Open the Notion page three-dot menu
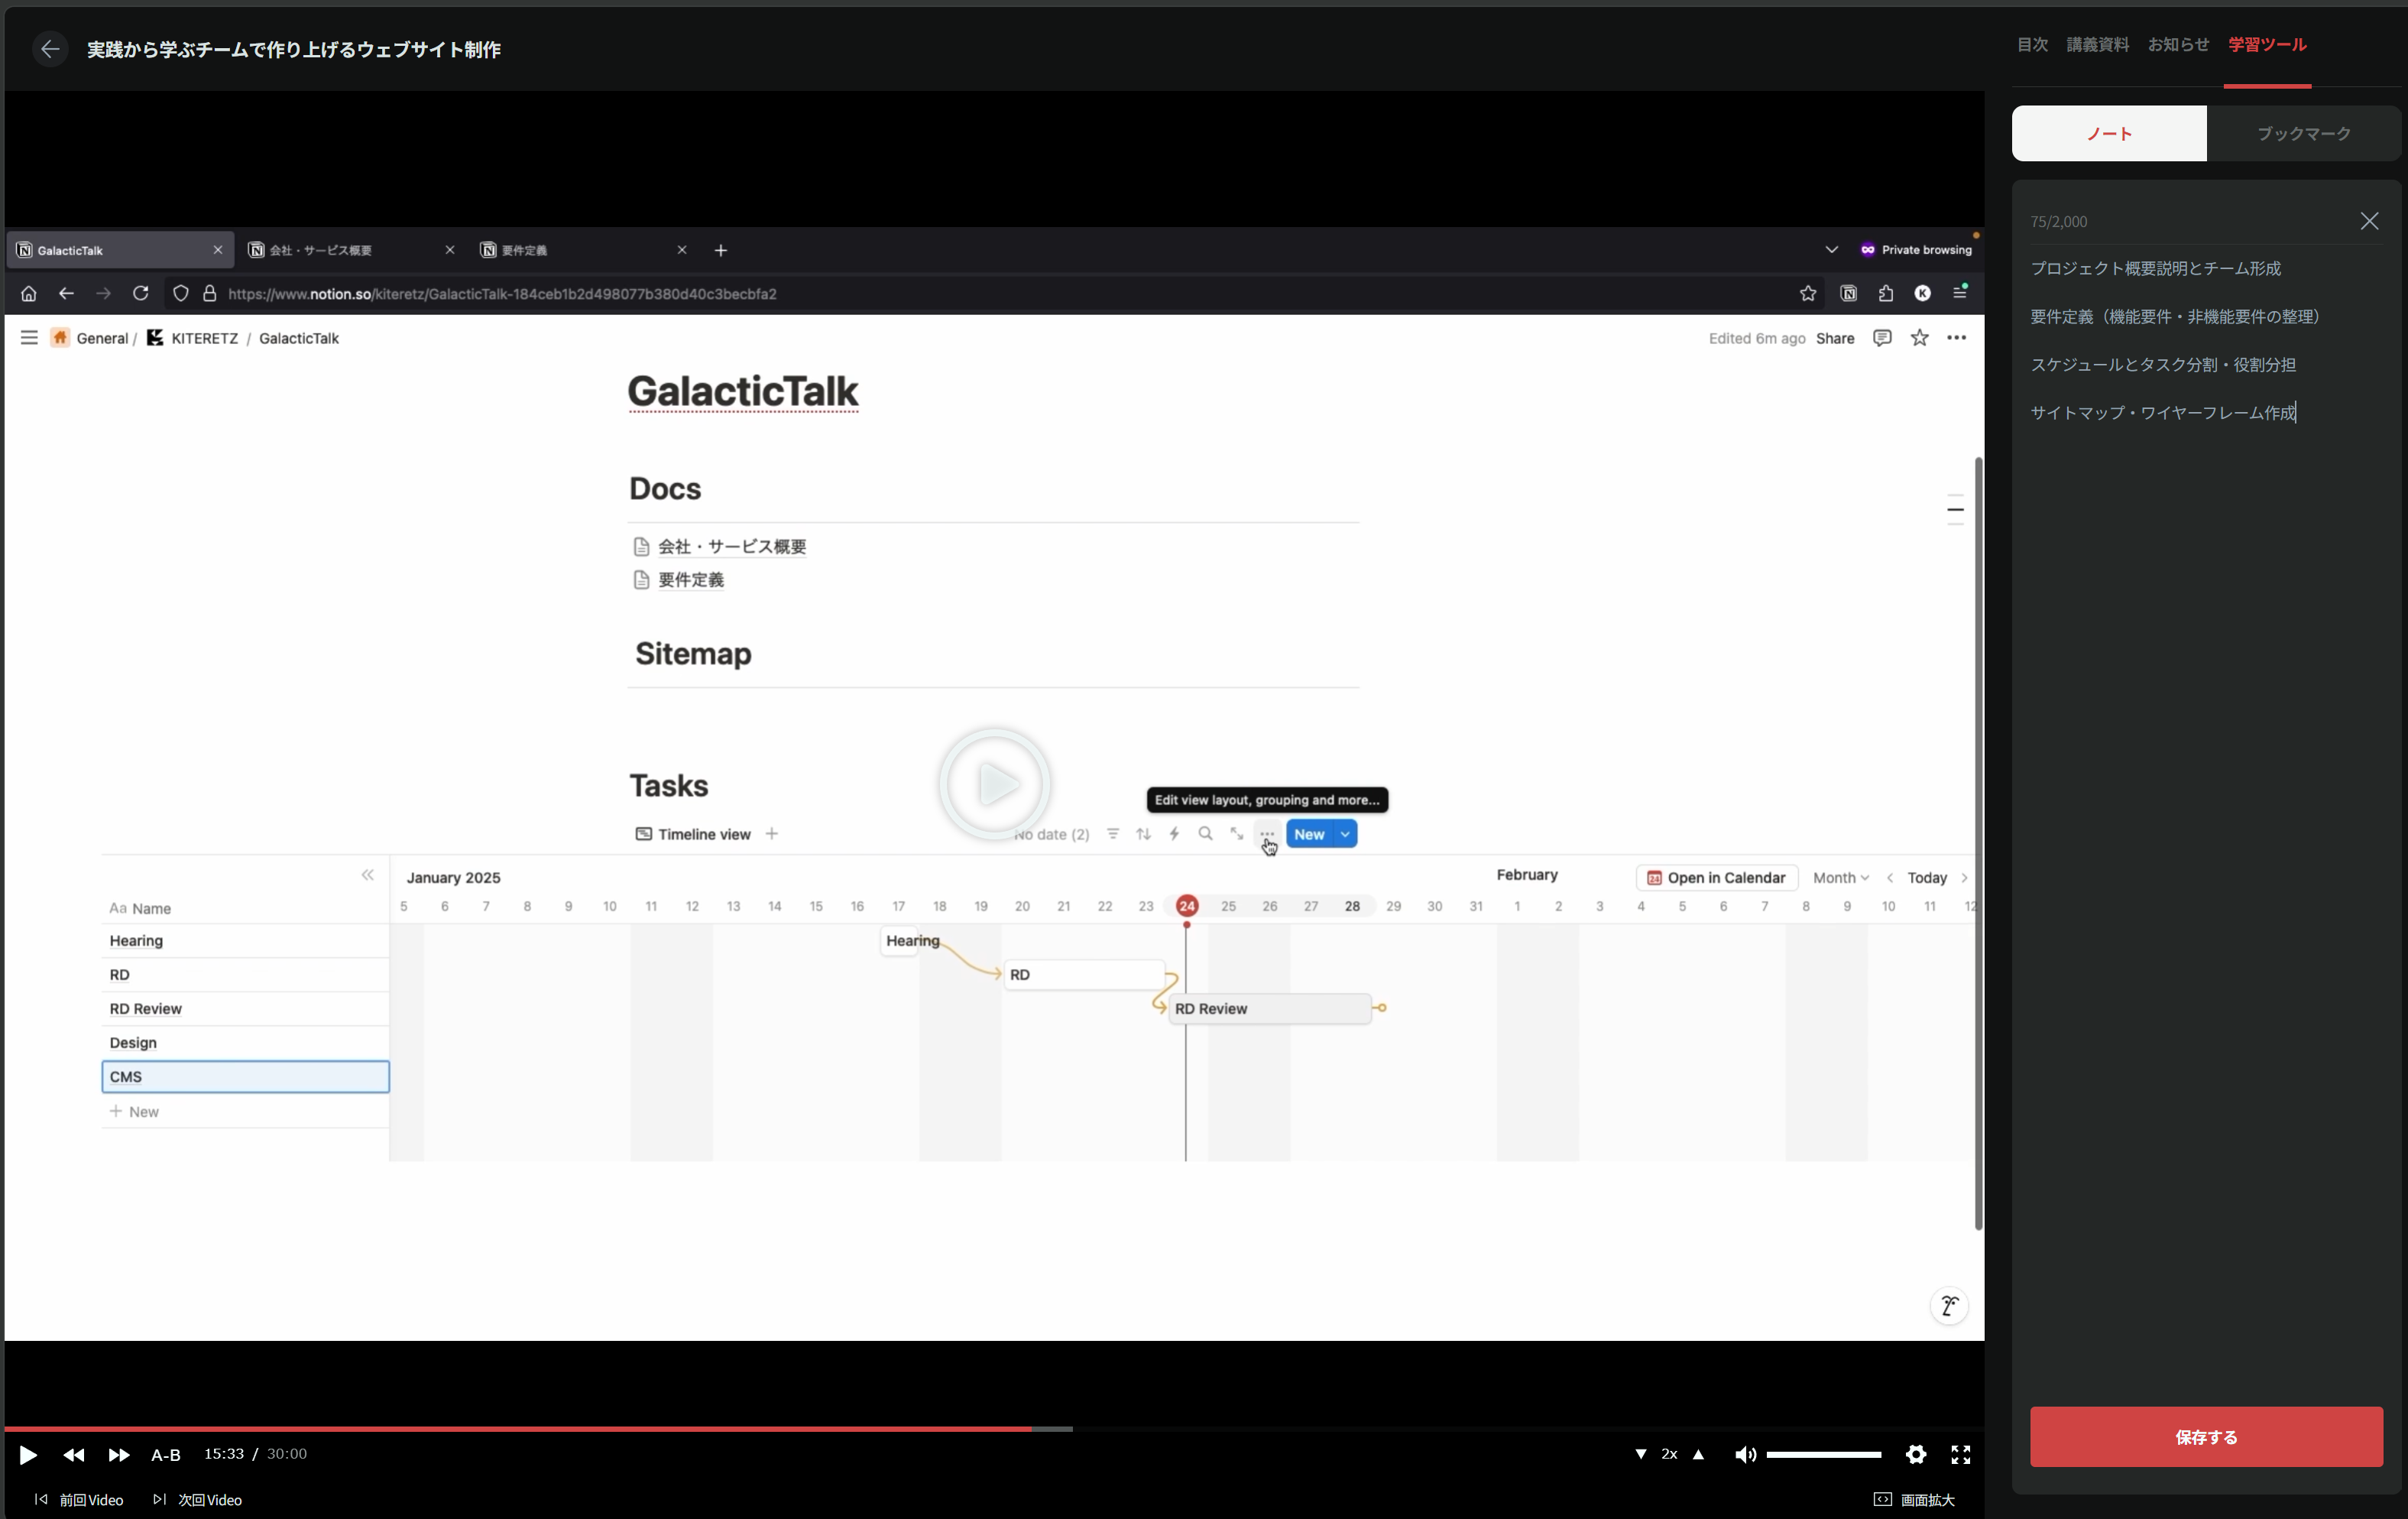The width and height of the screenshot is (2408, 1519). (x=1956, y=338)
